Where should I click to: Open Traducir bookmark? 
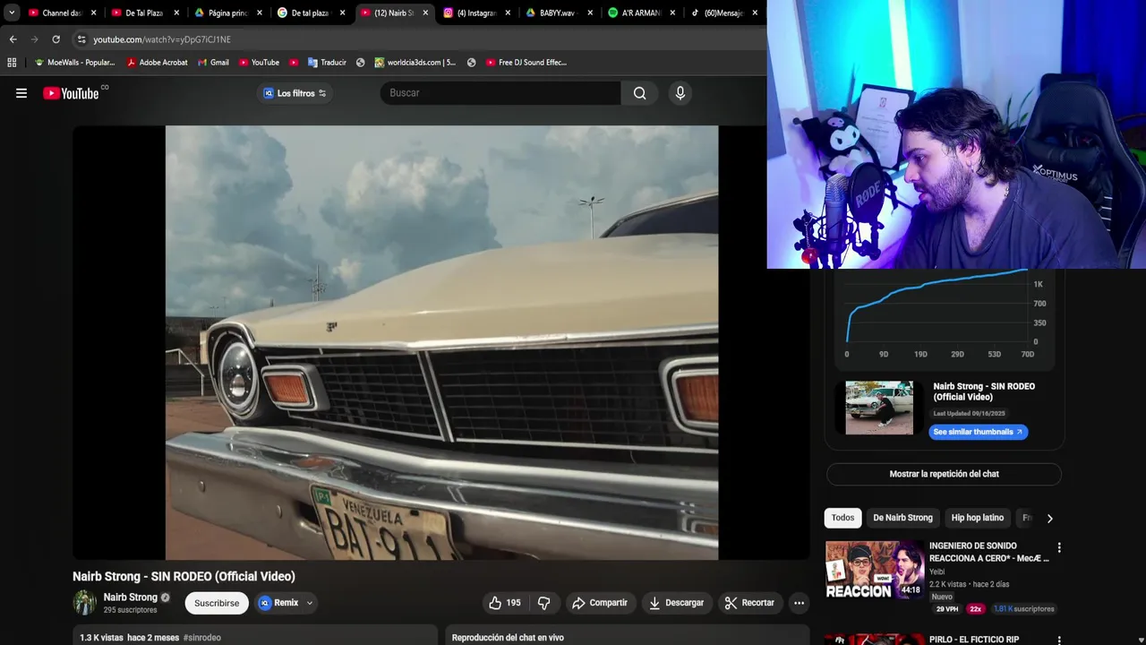(327, 63)
